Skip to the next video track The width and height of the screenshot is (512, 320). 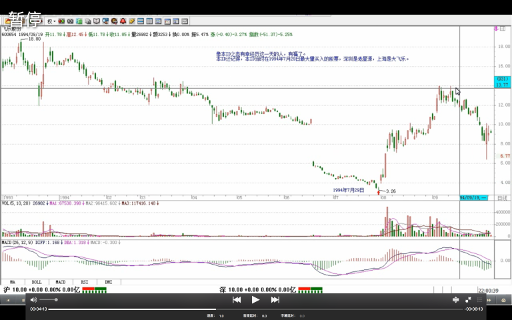(275, 300)
